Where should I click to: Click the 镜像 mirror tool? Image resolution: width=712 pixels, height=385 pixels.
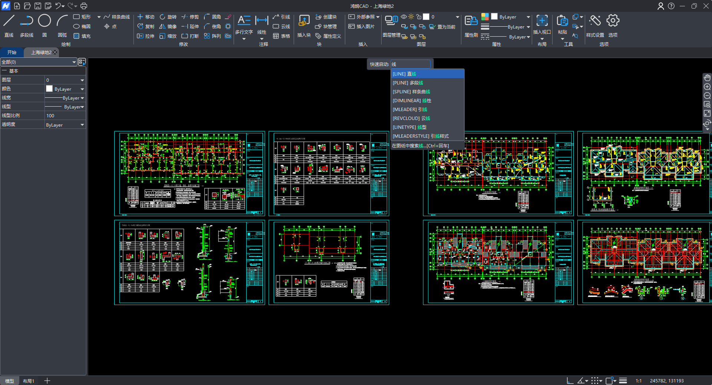pos(168,27)
